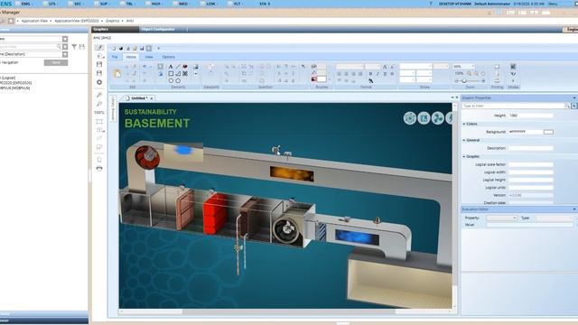Collapse the General section in properties
The width and height of the screenshot is (578, 325).
(x=464, y=140)
